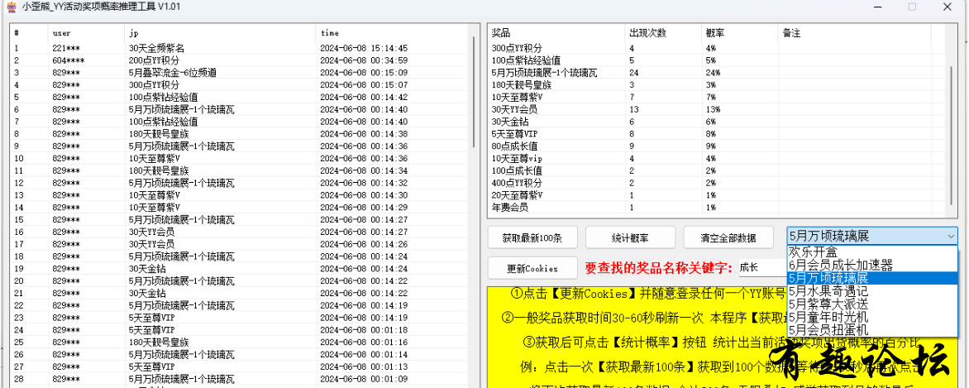
Task: Click 300点YY积分 in prize table
Action: click(x=517, y=48)
